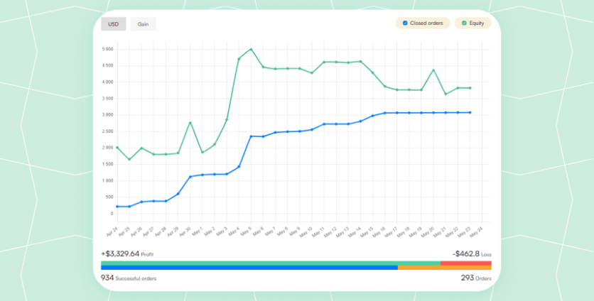Click the Equity spike point on Apr 30
Screen dimensions: 594x301
190,123
